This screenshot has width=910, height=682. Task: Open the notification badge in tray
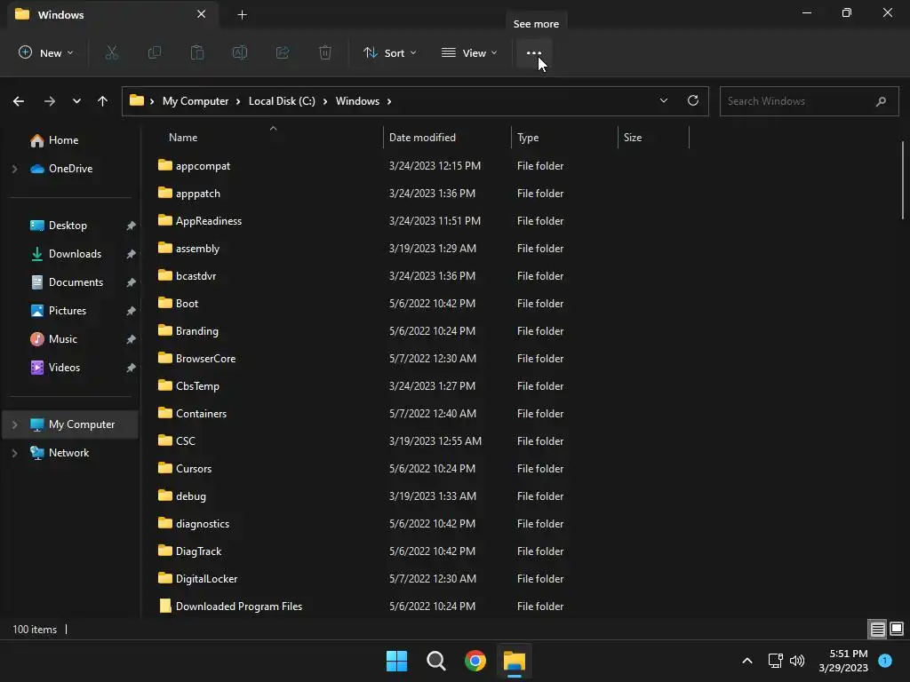885,660
